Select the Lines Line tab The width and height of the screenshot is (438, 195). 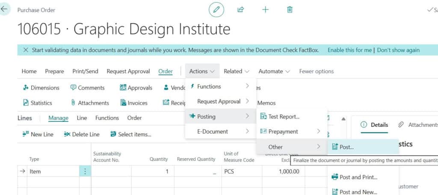[82, 118]
